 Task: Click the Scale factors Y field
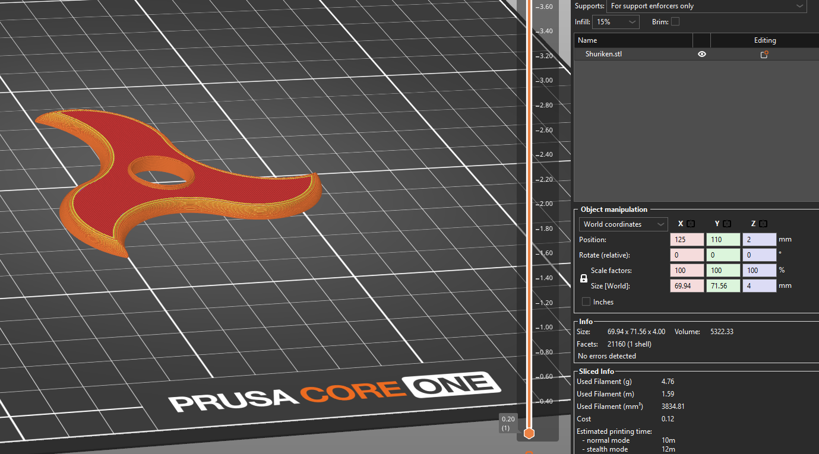coord(723,271)
